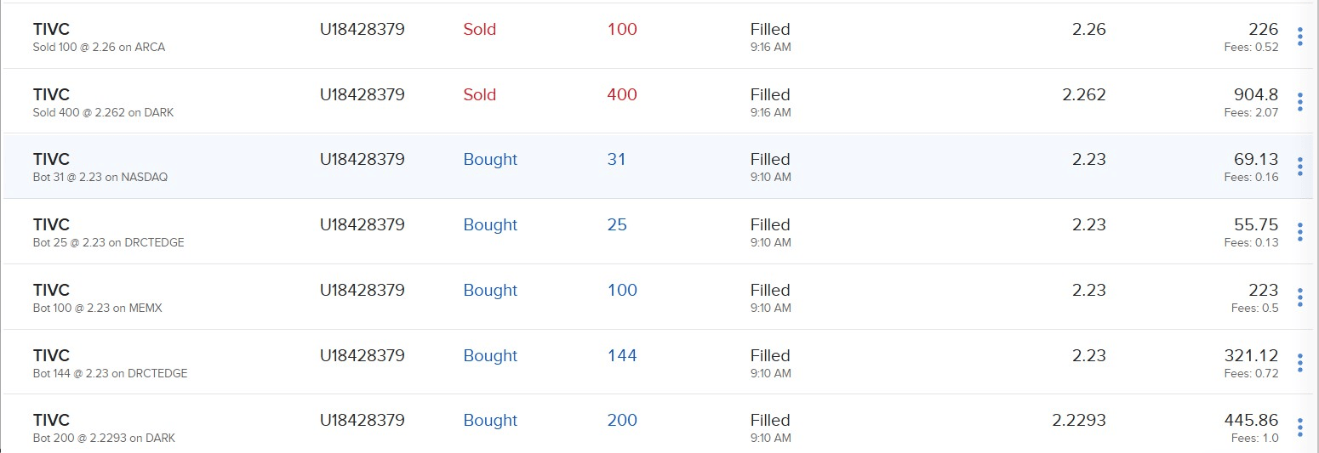
Task: Click the 2.262 price in Sold 400 row
Action: [1084, 95]
